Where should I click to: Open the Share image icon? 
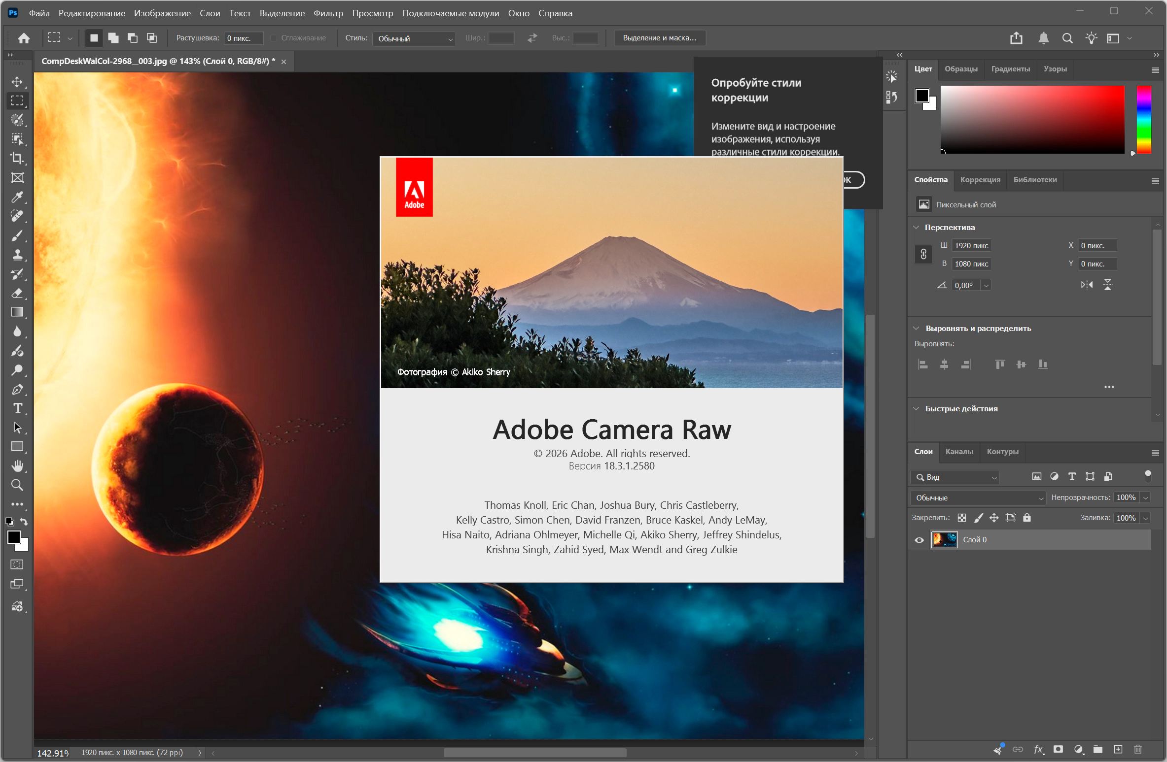pos(1016,38)
